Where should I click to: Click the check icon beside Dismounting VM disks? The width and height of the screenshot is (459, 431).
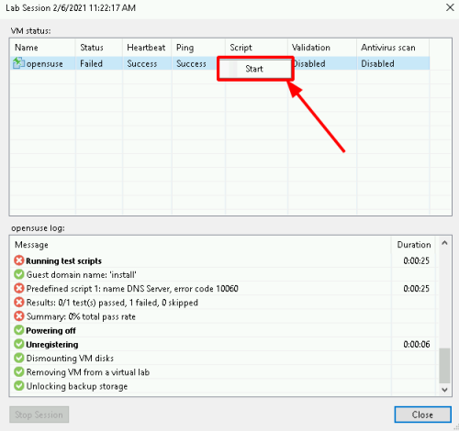19,358
